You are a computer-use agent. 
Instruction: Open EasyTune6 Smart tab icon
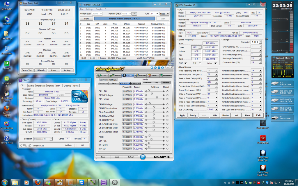(152, 75)
